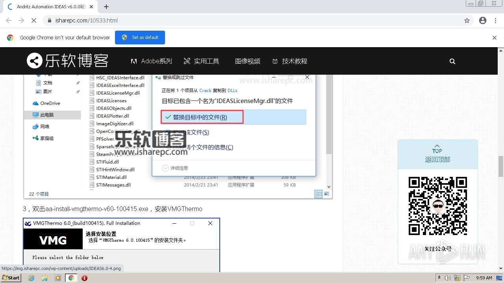The image size is (504, 283).
Task: Open a new Chrome tab
Action: [106, 7]
